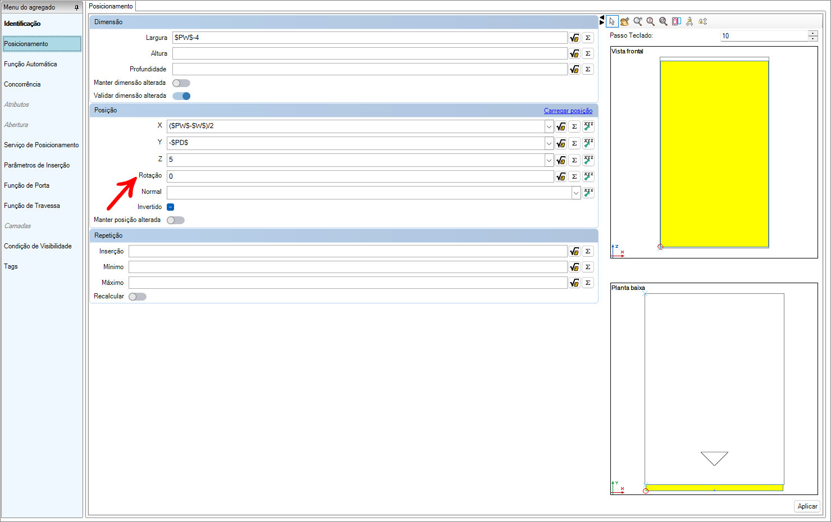Click the sigma icon for Z position
Screen dimensions: 831x522
coord(574,160)
